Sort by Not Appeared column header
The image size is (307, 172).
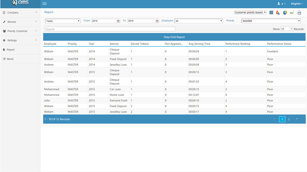[x=174, y=44]
